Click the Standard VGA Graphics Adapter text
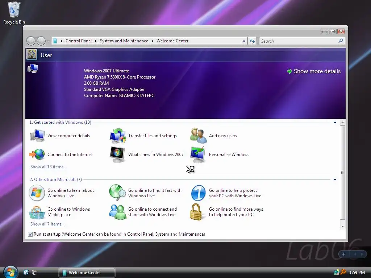The height and width of the screenshot is (278, 371). (114, 89)
